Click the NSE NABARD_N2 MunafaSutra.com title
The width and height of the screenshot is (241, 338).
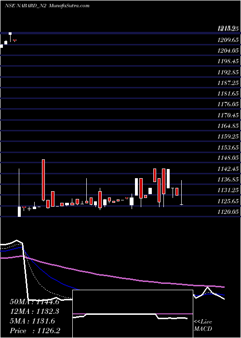click(47, 6)
